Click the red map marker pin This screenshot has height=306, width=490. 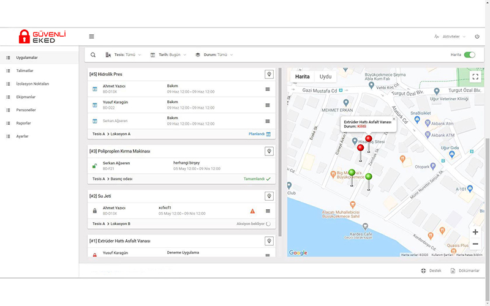pos(360,149)
